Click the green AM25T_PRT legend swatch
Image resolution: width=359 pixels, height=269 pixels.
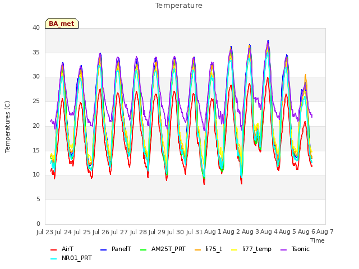(x=144, y=250)
